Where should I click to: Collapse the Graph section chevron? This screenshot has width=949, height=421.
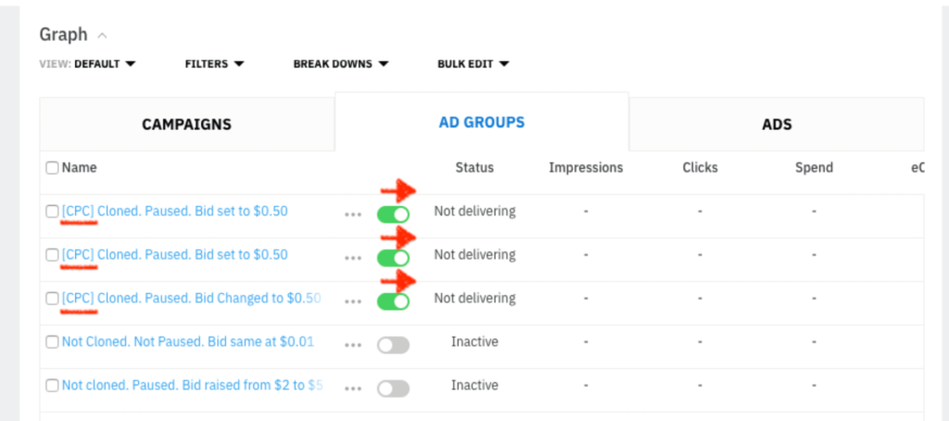coord(102,35)
